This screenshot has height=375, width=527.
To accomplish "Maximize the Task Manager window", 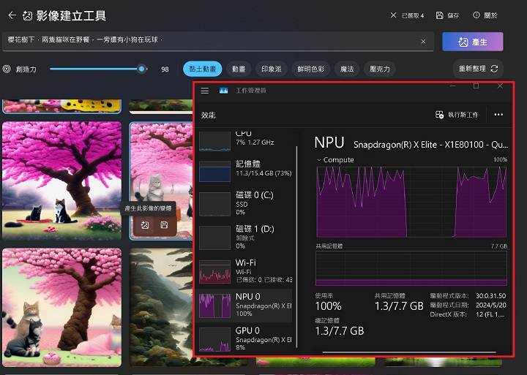I will click(x=476, y=86).
